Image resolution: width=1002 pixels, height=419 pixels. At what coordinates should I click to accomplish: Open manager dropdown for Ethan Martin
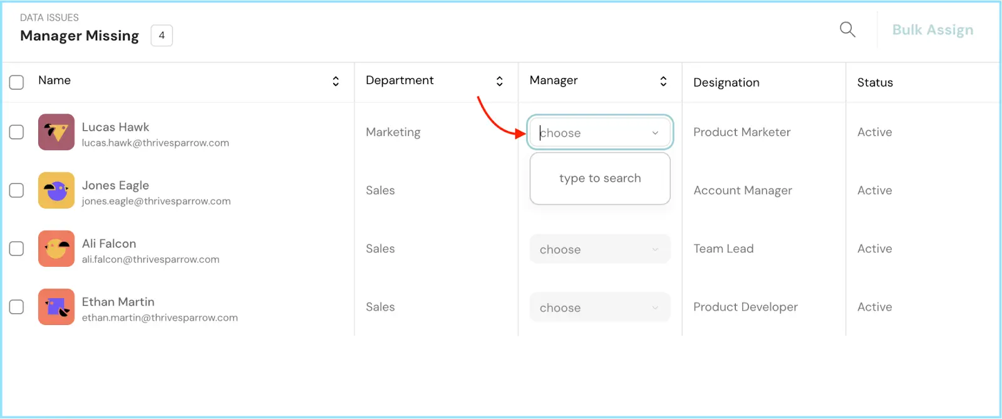pyautogui.click(x=599, y=308)
